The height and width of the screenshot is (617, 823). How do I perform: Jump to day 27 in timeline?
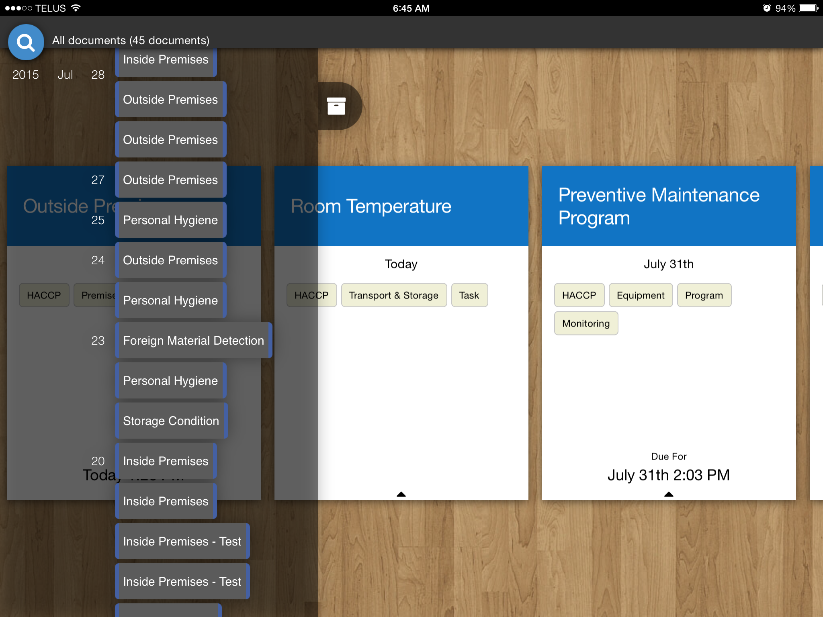pos(98,180)
